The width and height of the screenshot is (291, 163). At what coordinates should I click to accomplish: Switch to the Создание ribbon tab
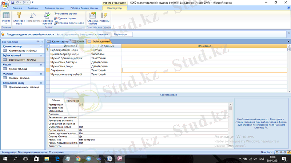33,8
